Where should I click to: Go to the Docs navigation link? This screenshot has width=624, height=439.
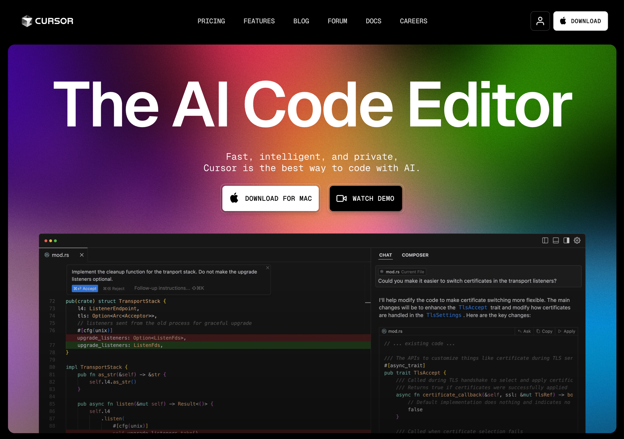click(373, 21)
